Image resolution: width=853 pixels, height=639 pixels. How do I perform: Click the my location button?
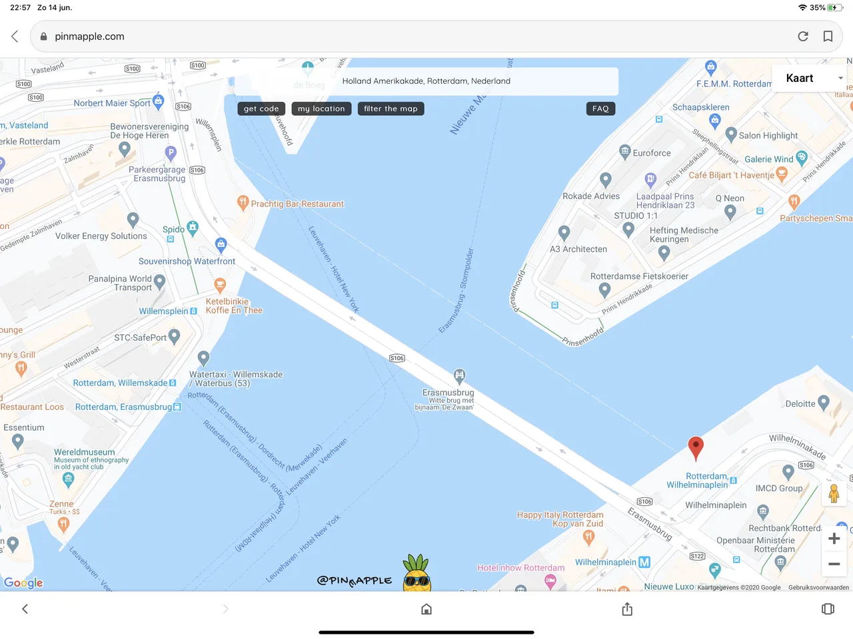coord(321,108)
